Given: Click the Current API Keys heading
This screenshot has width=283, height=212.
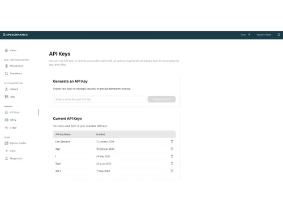Looking at the screenshot, I should [67, 119].
